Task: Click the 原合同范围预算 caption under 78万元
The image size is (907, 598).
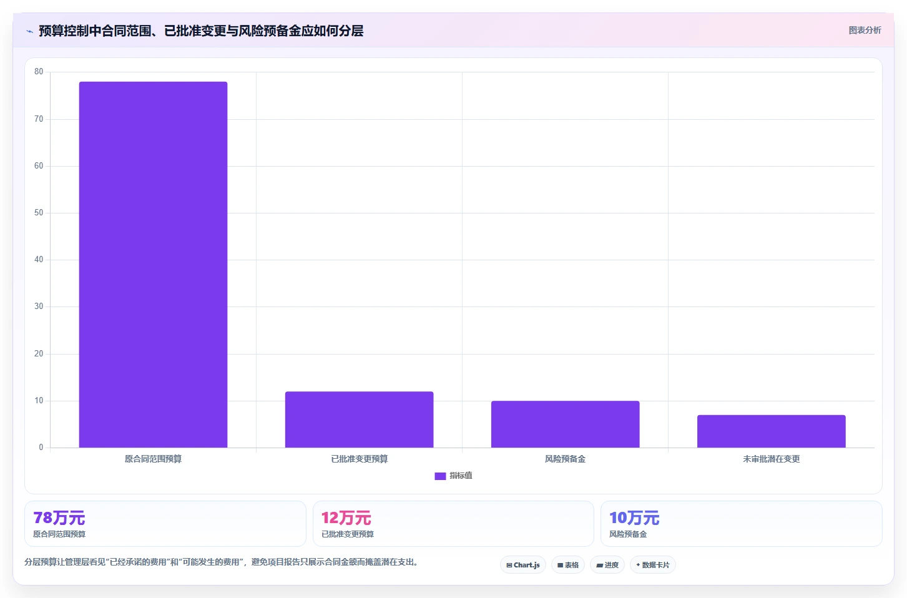Action: [x=59, y=534]
